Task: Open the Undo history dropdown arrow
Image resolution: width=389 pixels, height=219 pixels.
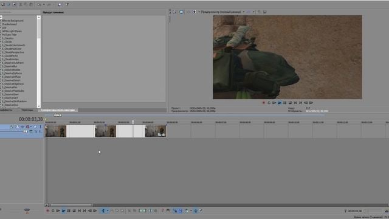Action: pos(44,4)
